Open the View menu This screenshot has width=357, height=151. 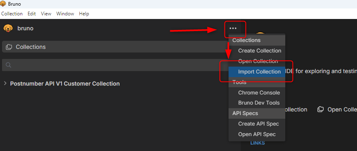[46, 14]
